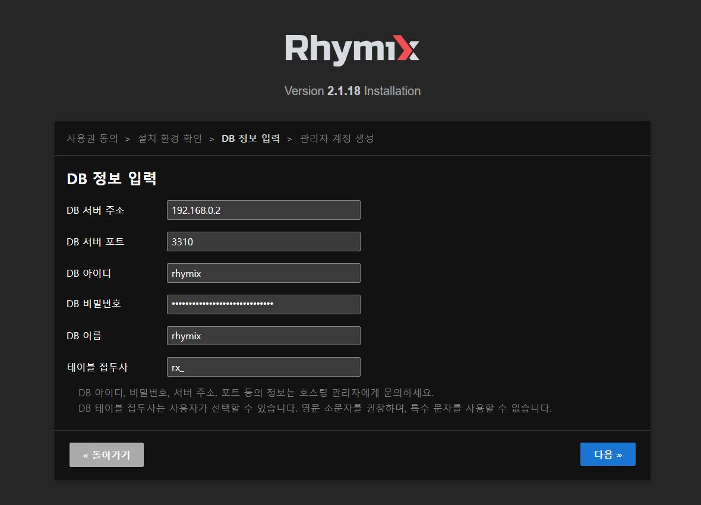Click the help note about 영문 소문자 권장
701x505 pixels.
(x=315, y=409)
